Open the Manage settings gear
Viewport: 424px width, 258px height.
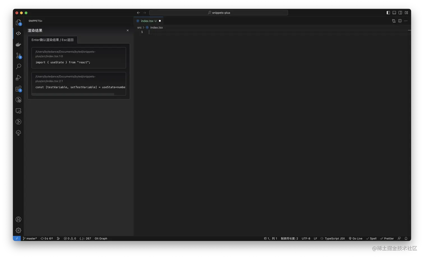(19, 230)
